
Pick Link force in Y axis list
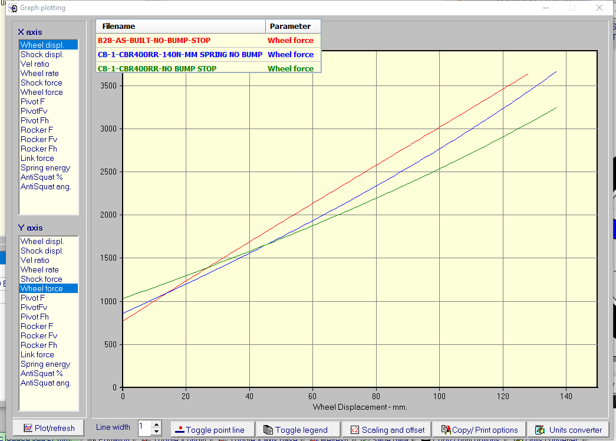coord(37,354)
